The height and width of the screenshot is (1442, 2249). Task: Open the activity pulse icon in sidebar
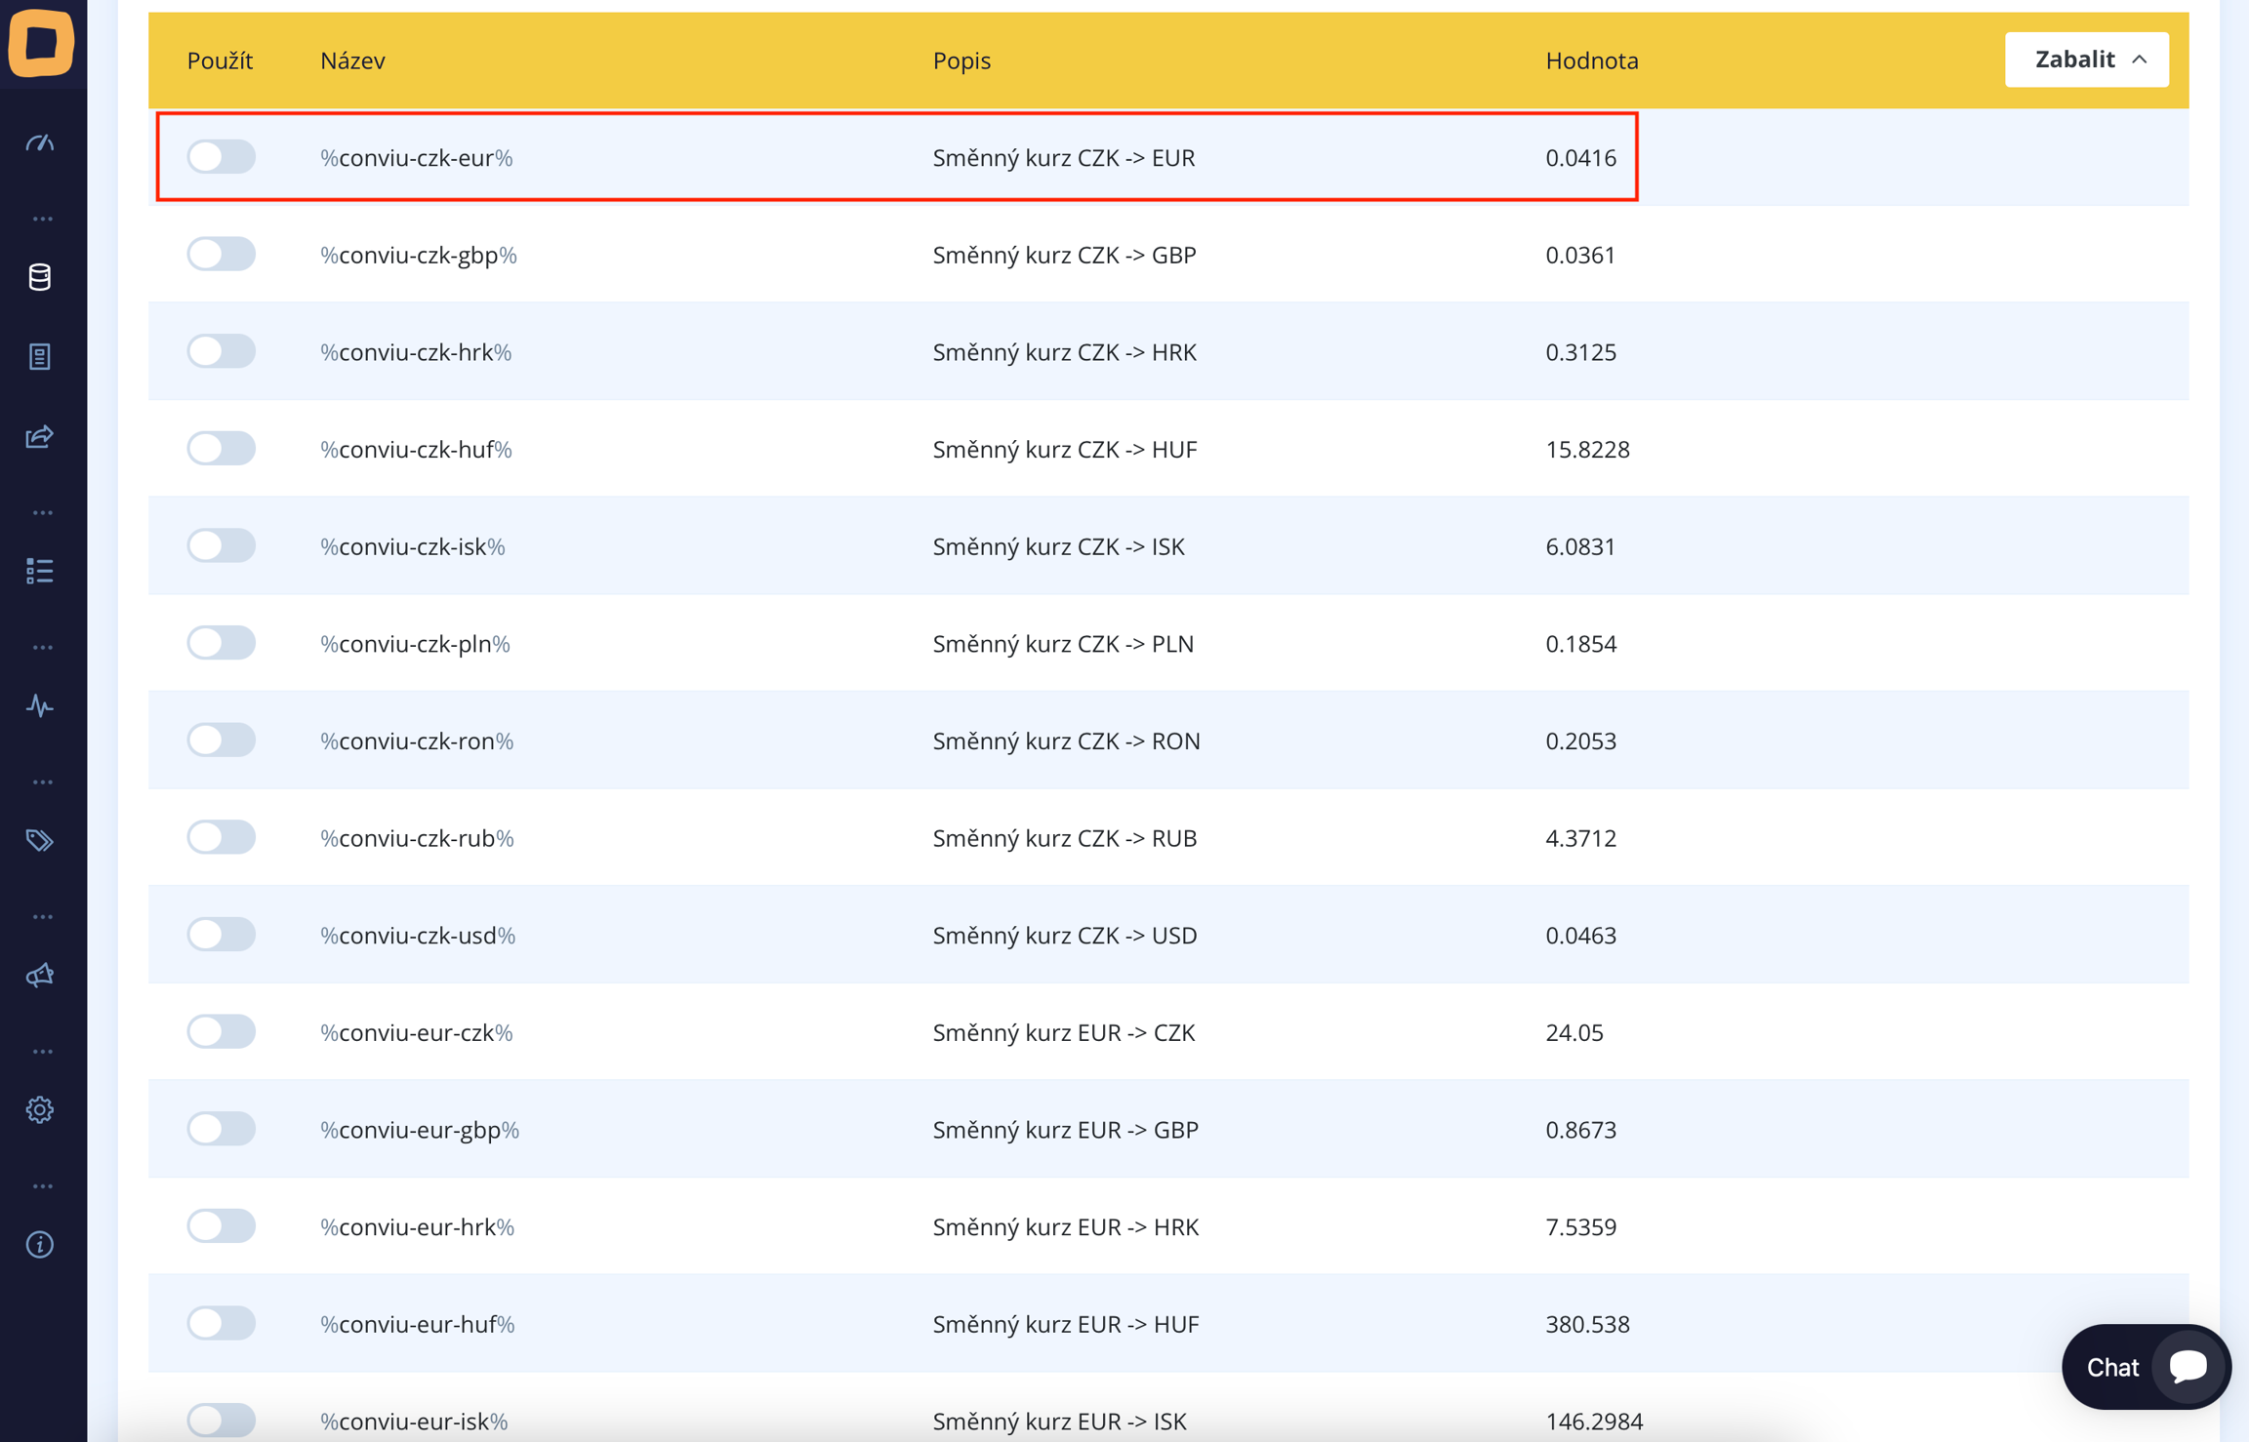point(40,705)
